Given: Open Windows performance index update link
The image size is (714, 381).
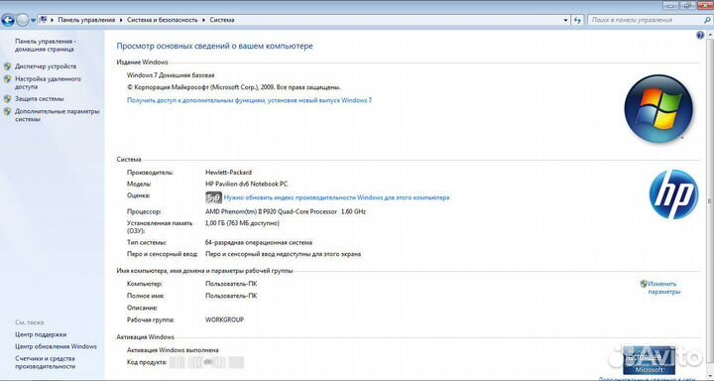Looking at the screenshot, I should (336, 197).
